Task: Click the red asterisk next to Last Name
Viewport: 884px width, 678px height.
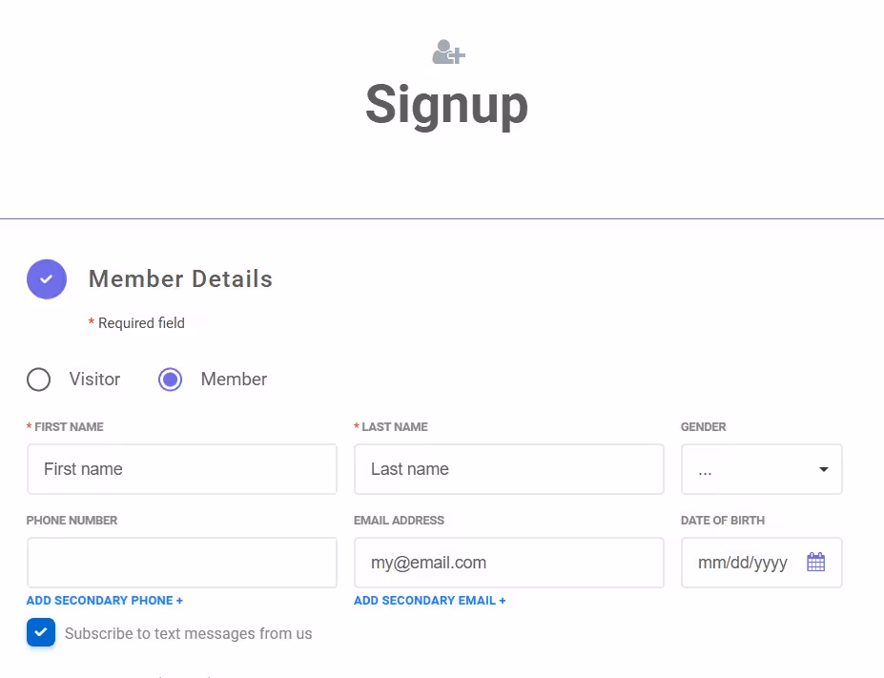Action: 356,426
